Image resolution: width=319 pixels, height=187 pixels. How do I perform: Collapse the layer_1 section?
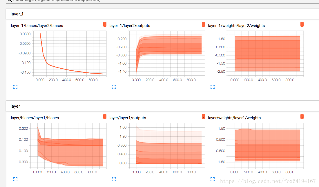click(x=16, y=14)
